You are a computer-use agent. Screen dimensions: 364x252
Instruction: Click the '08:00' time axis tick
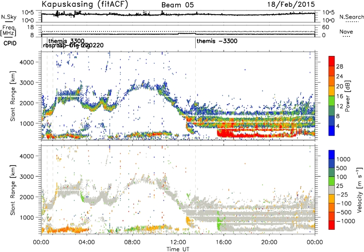(132, 242)
